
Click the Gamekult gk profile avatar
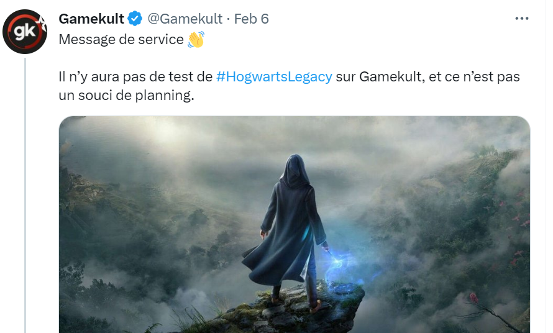coord(25,32)
